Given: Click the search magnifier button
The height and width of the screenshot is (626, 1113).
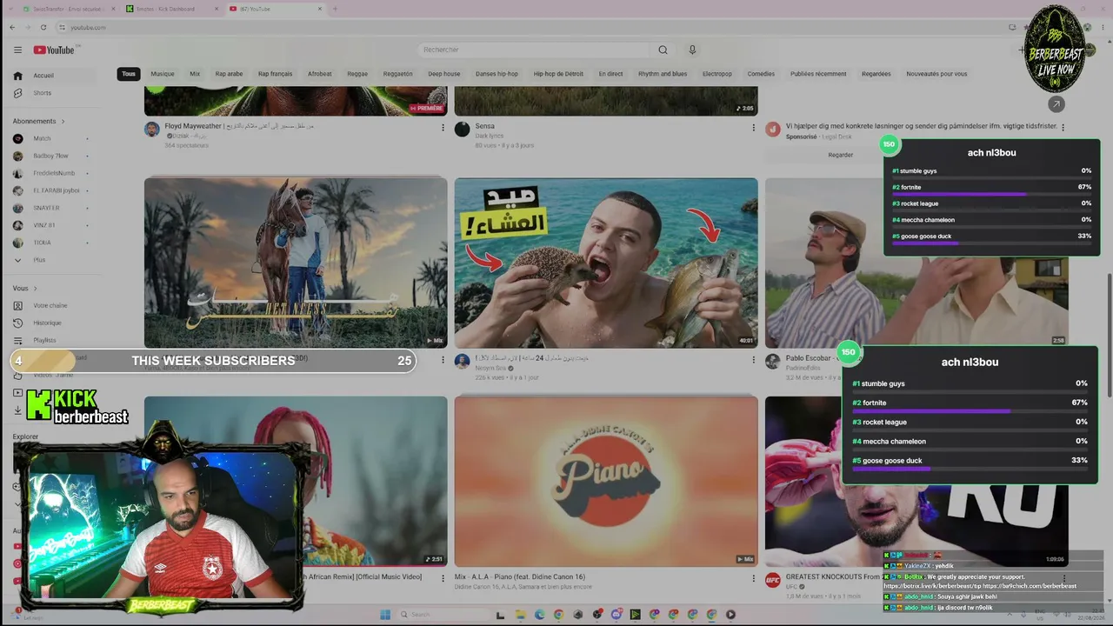Looking at the screenshot, I should tap(663, 50).
